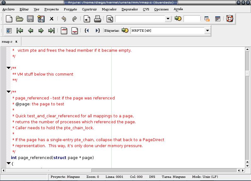Open the Construir menu
Image resolution: width=251 pixels, height=181 pixels.
pos(89,9)
